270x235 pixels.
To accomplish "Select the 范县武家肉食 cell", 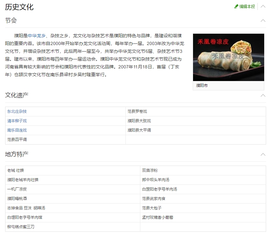I will [x=203, y=199].
